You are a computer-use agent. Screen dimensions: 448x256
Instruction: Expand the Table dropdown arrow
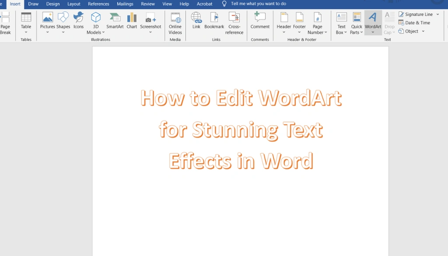click(x=26, y=32)
